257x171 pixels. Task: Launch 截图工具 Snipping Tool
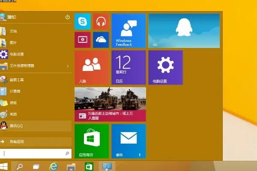[36, 80]
